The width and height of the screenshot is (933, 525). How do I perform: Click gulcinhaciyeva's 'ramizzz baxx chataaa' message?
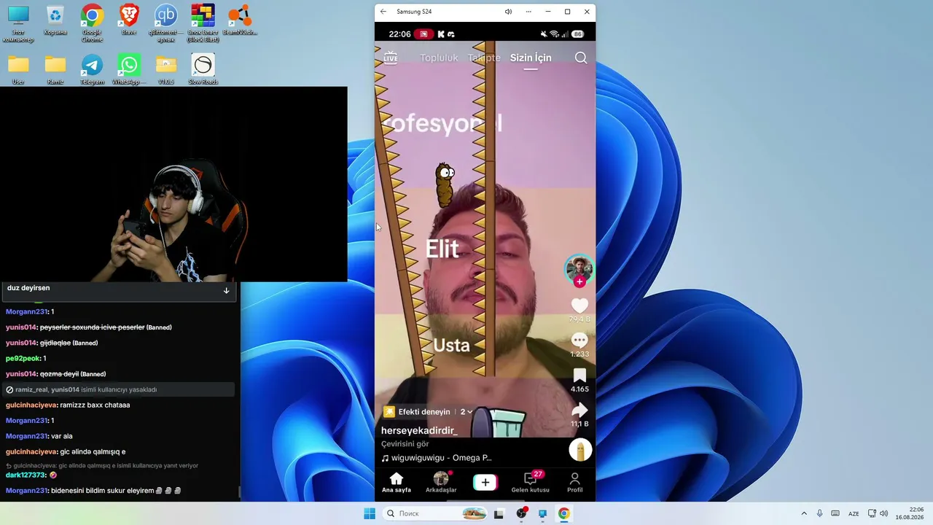95,405
